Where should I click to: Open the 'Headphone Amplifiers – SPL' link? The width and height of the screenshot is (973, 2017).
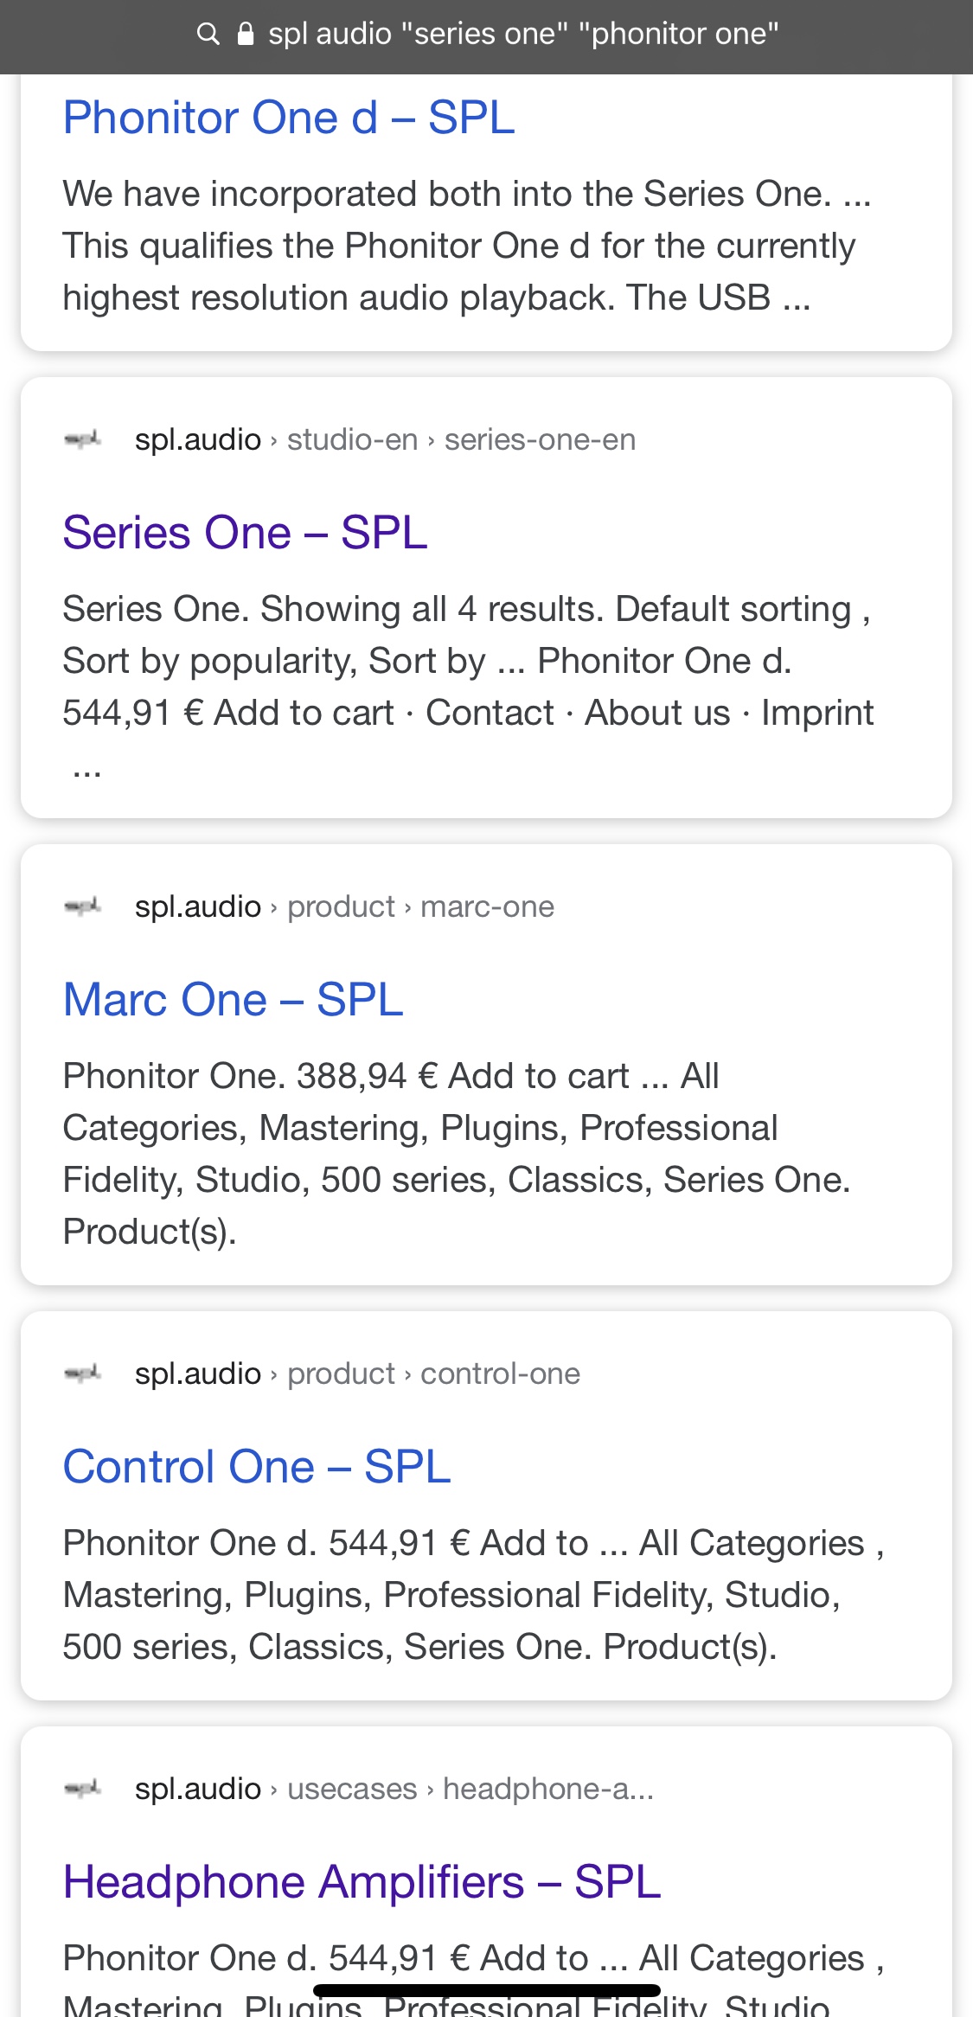(362, 1882)
